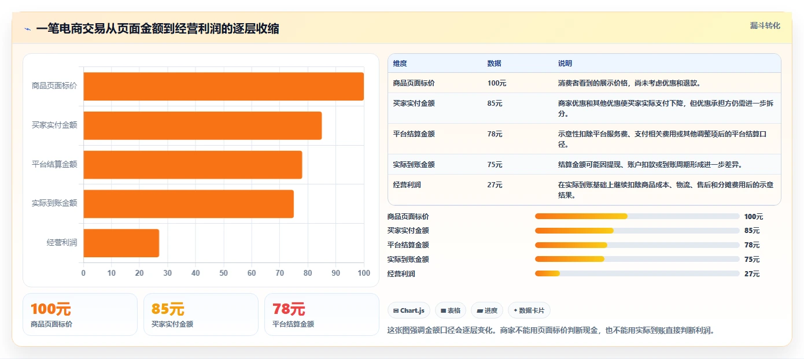Click the 27元 value in the table
The width and height of the screenshot is (804, 359).
[495, 185]
